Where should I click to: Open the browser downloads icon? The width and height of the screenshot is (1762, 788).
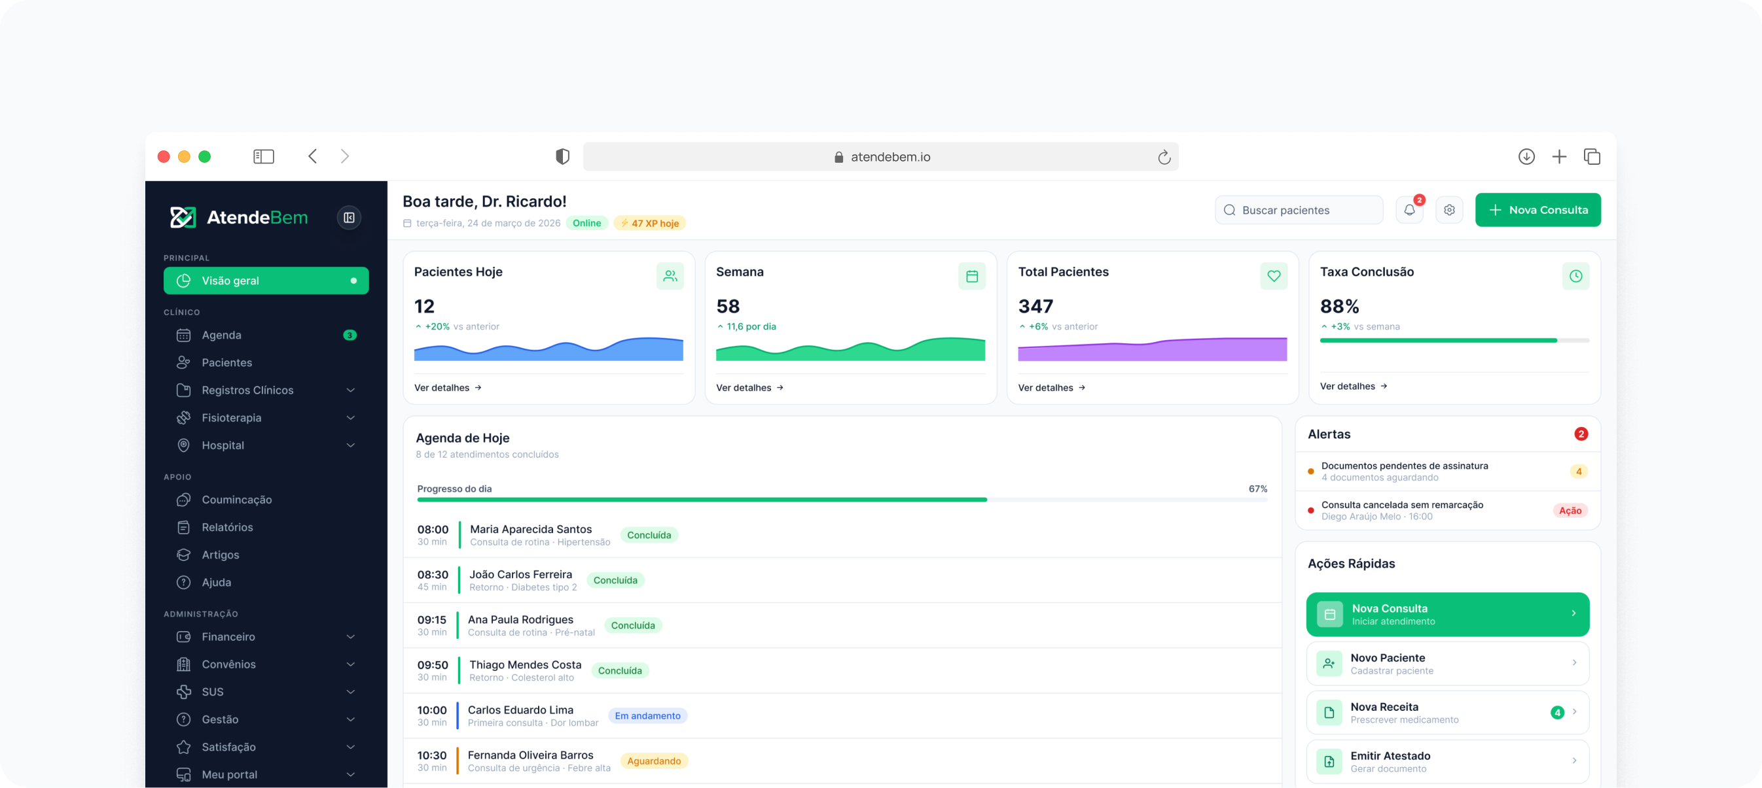point(1526,156)
